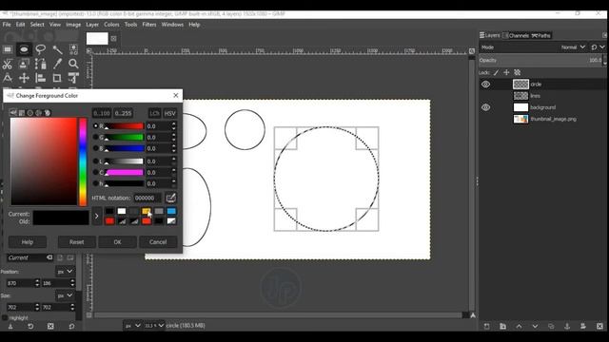Image resolution: width=609 pixels, height=342 pixels.
Task: Select the Unified Transform tool
Action: pyautogui.click(x=73, y=78)
